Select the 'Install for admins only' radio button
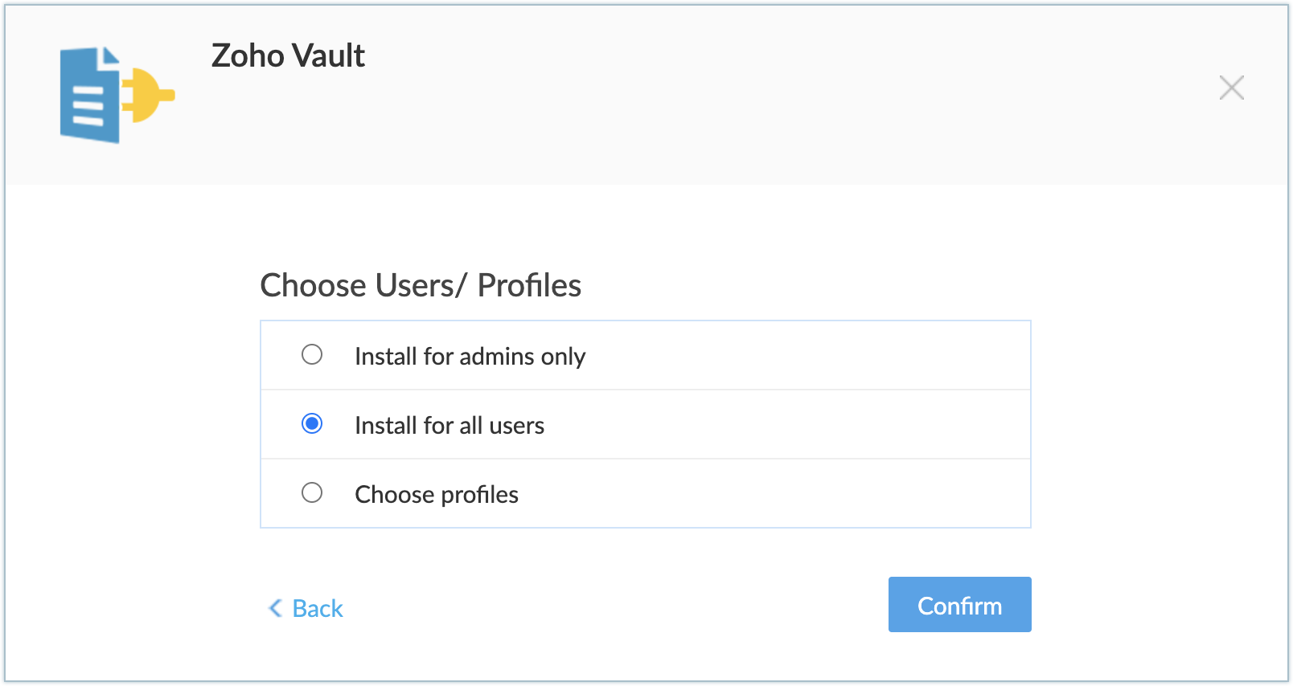The height and width of the screenshot is (686, 1293). (312, 355)
